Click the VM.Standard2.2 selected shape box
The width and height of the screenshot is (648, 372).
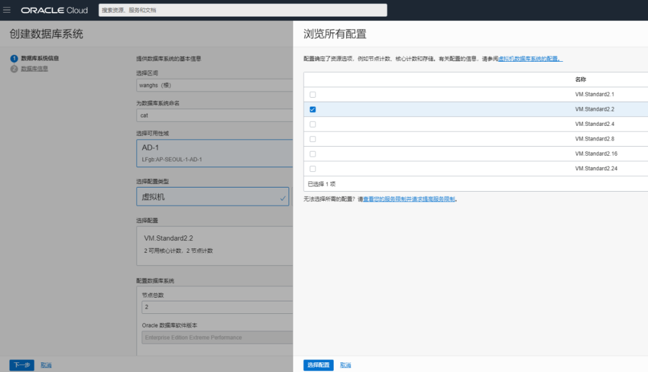(x=214, y=246)
